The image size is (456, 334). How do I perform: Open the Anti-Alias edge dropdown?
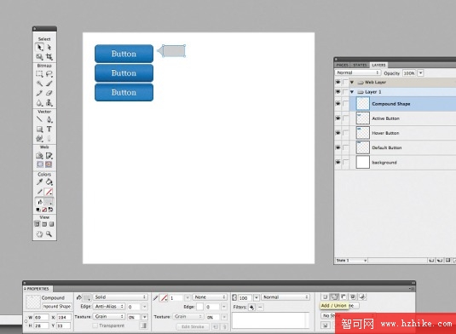[109, 307]
